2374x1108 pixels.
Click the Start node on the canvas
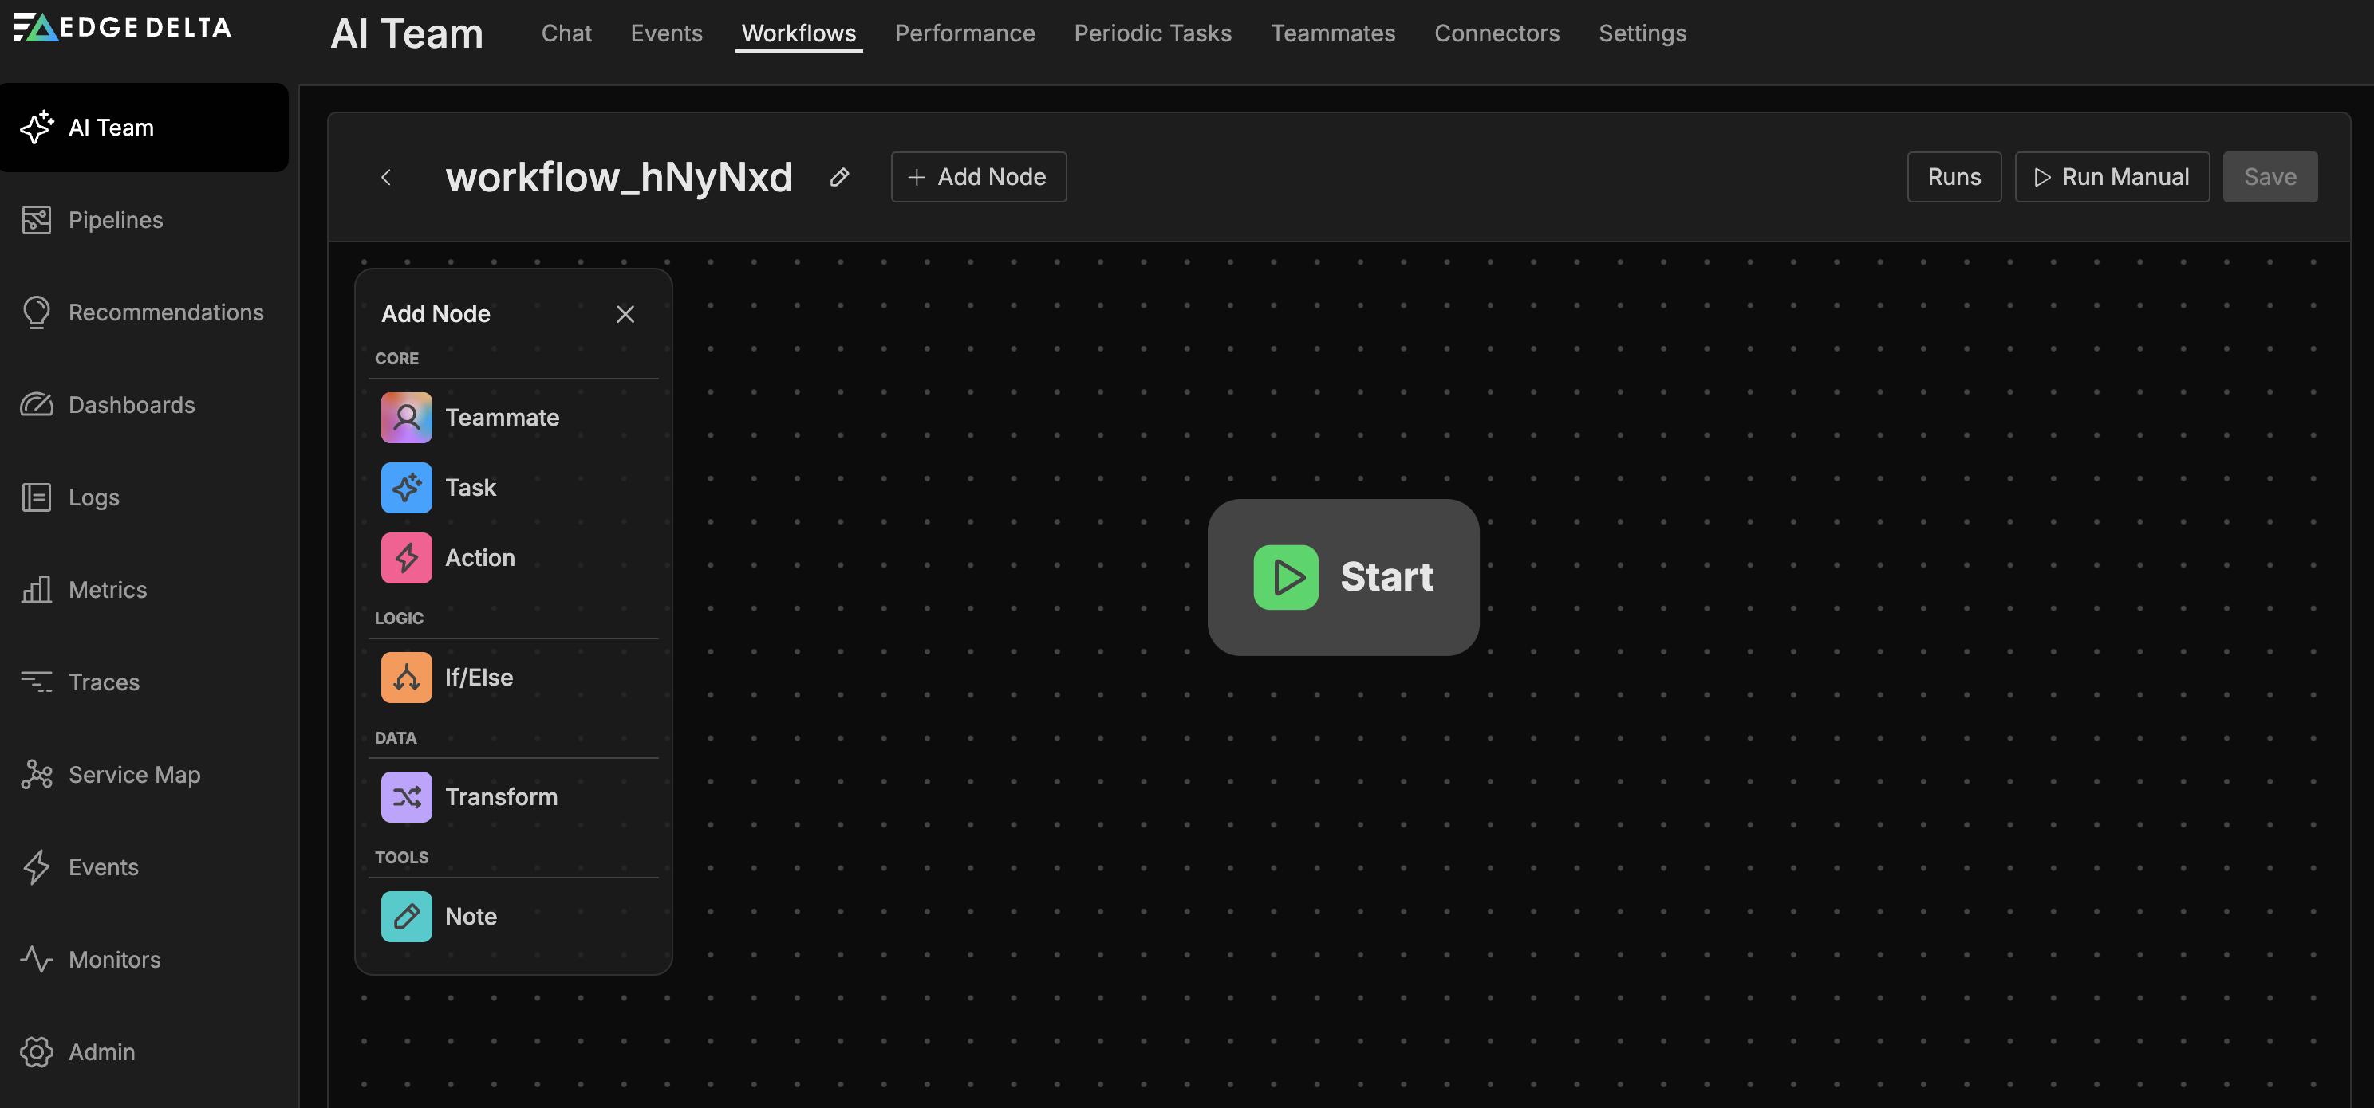pyautogui.click(x=1343, y=576)
